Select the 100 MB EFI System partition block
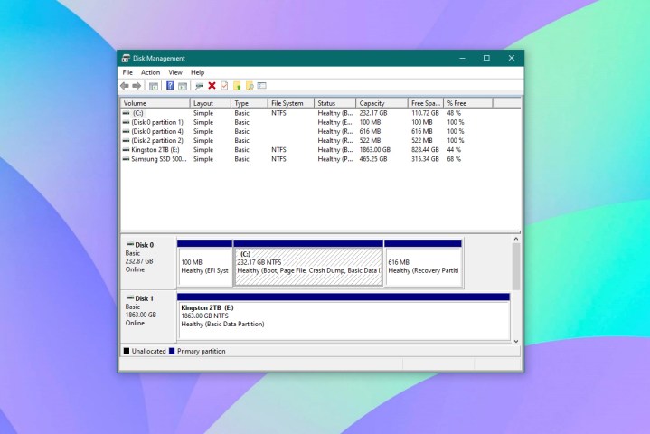 tap(205, 262)
